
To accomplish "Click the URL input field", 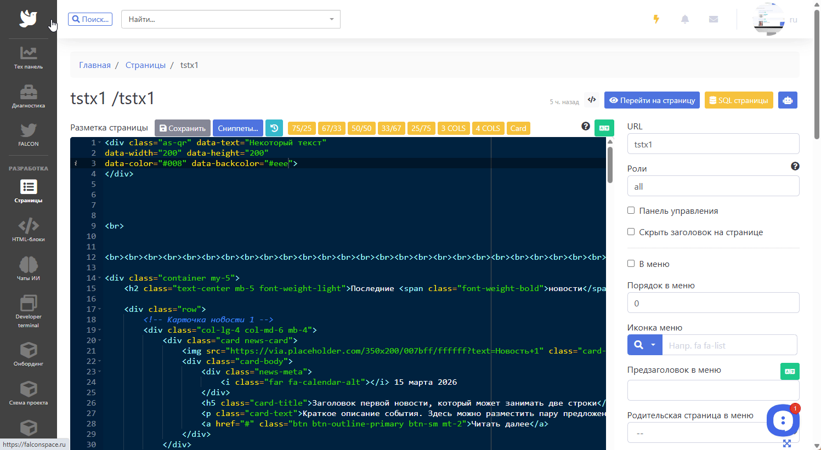I will pos(713,144).
